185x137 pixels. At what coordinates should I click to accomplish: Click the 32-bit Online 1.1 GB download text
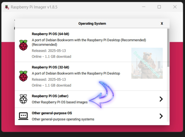[x=51, y=85]
